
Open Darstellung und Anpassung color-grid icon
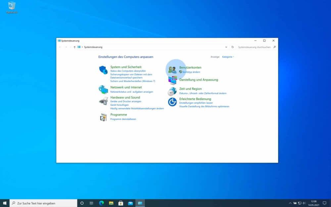(x=173, y=80)
